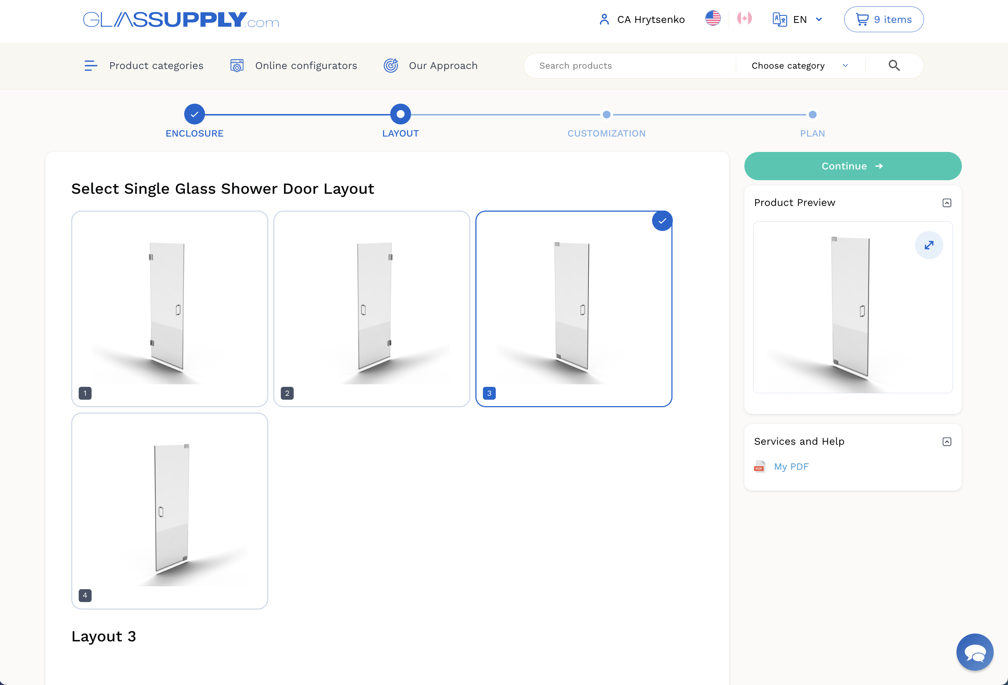Collapse the Services and Help panel
Image resolution: width=1008 pixels, height=685 pixels.
[x=947, y=441]
